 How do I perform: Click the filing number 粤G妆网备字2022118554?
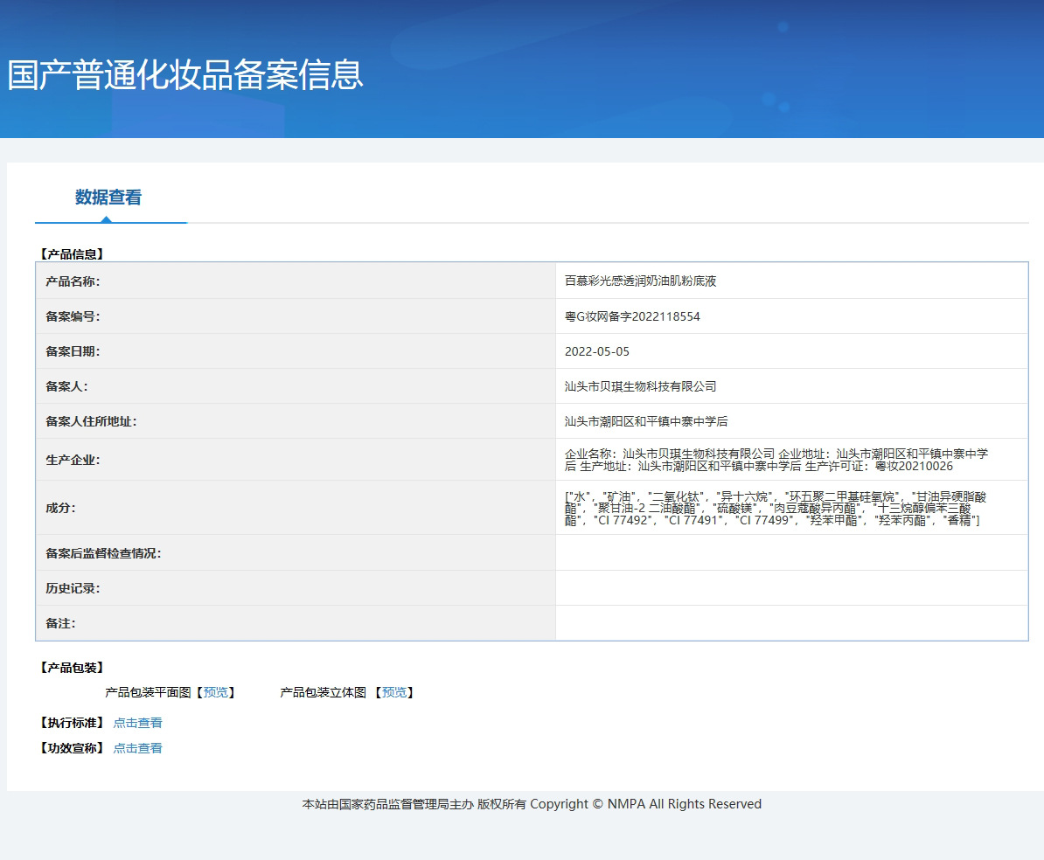click(x=632, y=316)
